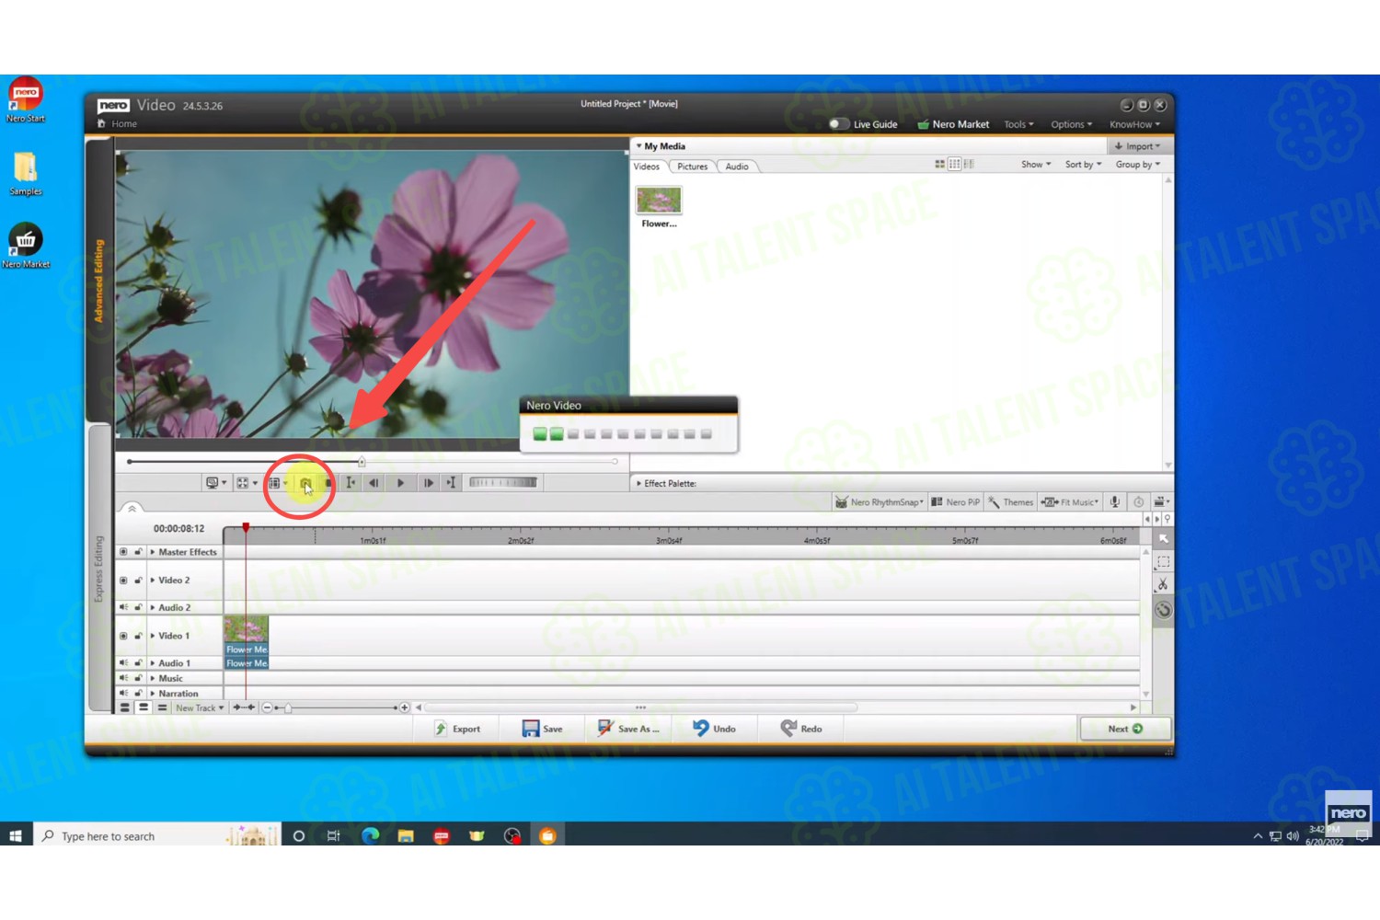Screen dimensions: 1380x920
Task: Toggle visibility of Master Effects track
Action: pos(123,552)
